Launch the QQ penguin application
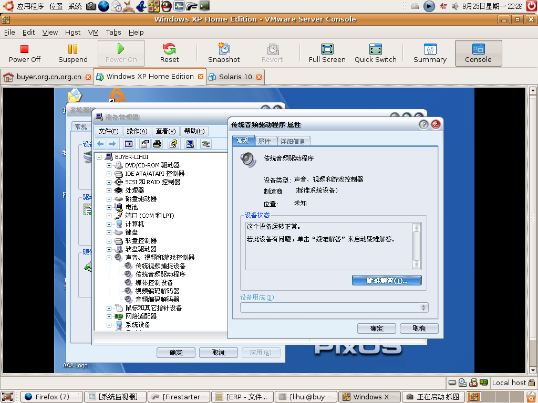Viewport: 538px width, 403px height. pos(167,6)
